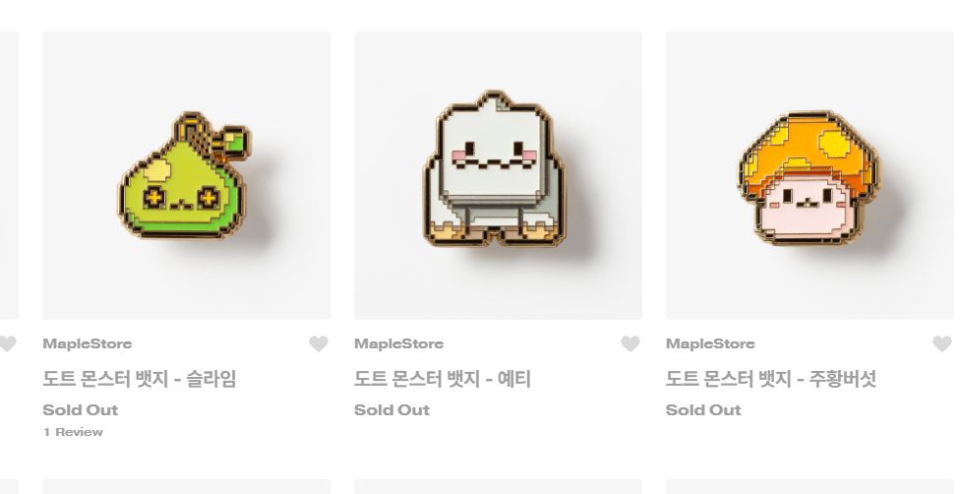Open the green slime pin image
This screenshot has height=494, width=960.
coord(186,175)
